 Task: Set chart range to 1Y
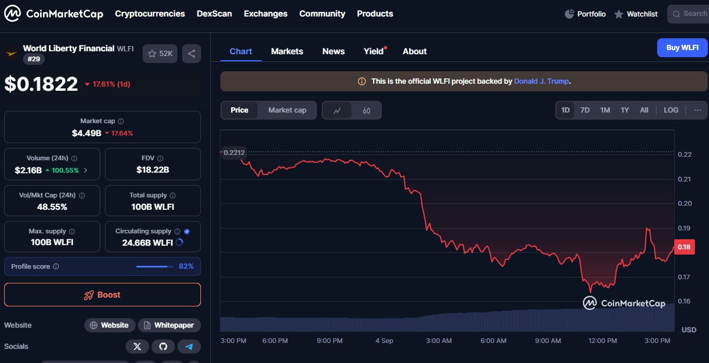(625, 110)
